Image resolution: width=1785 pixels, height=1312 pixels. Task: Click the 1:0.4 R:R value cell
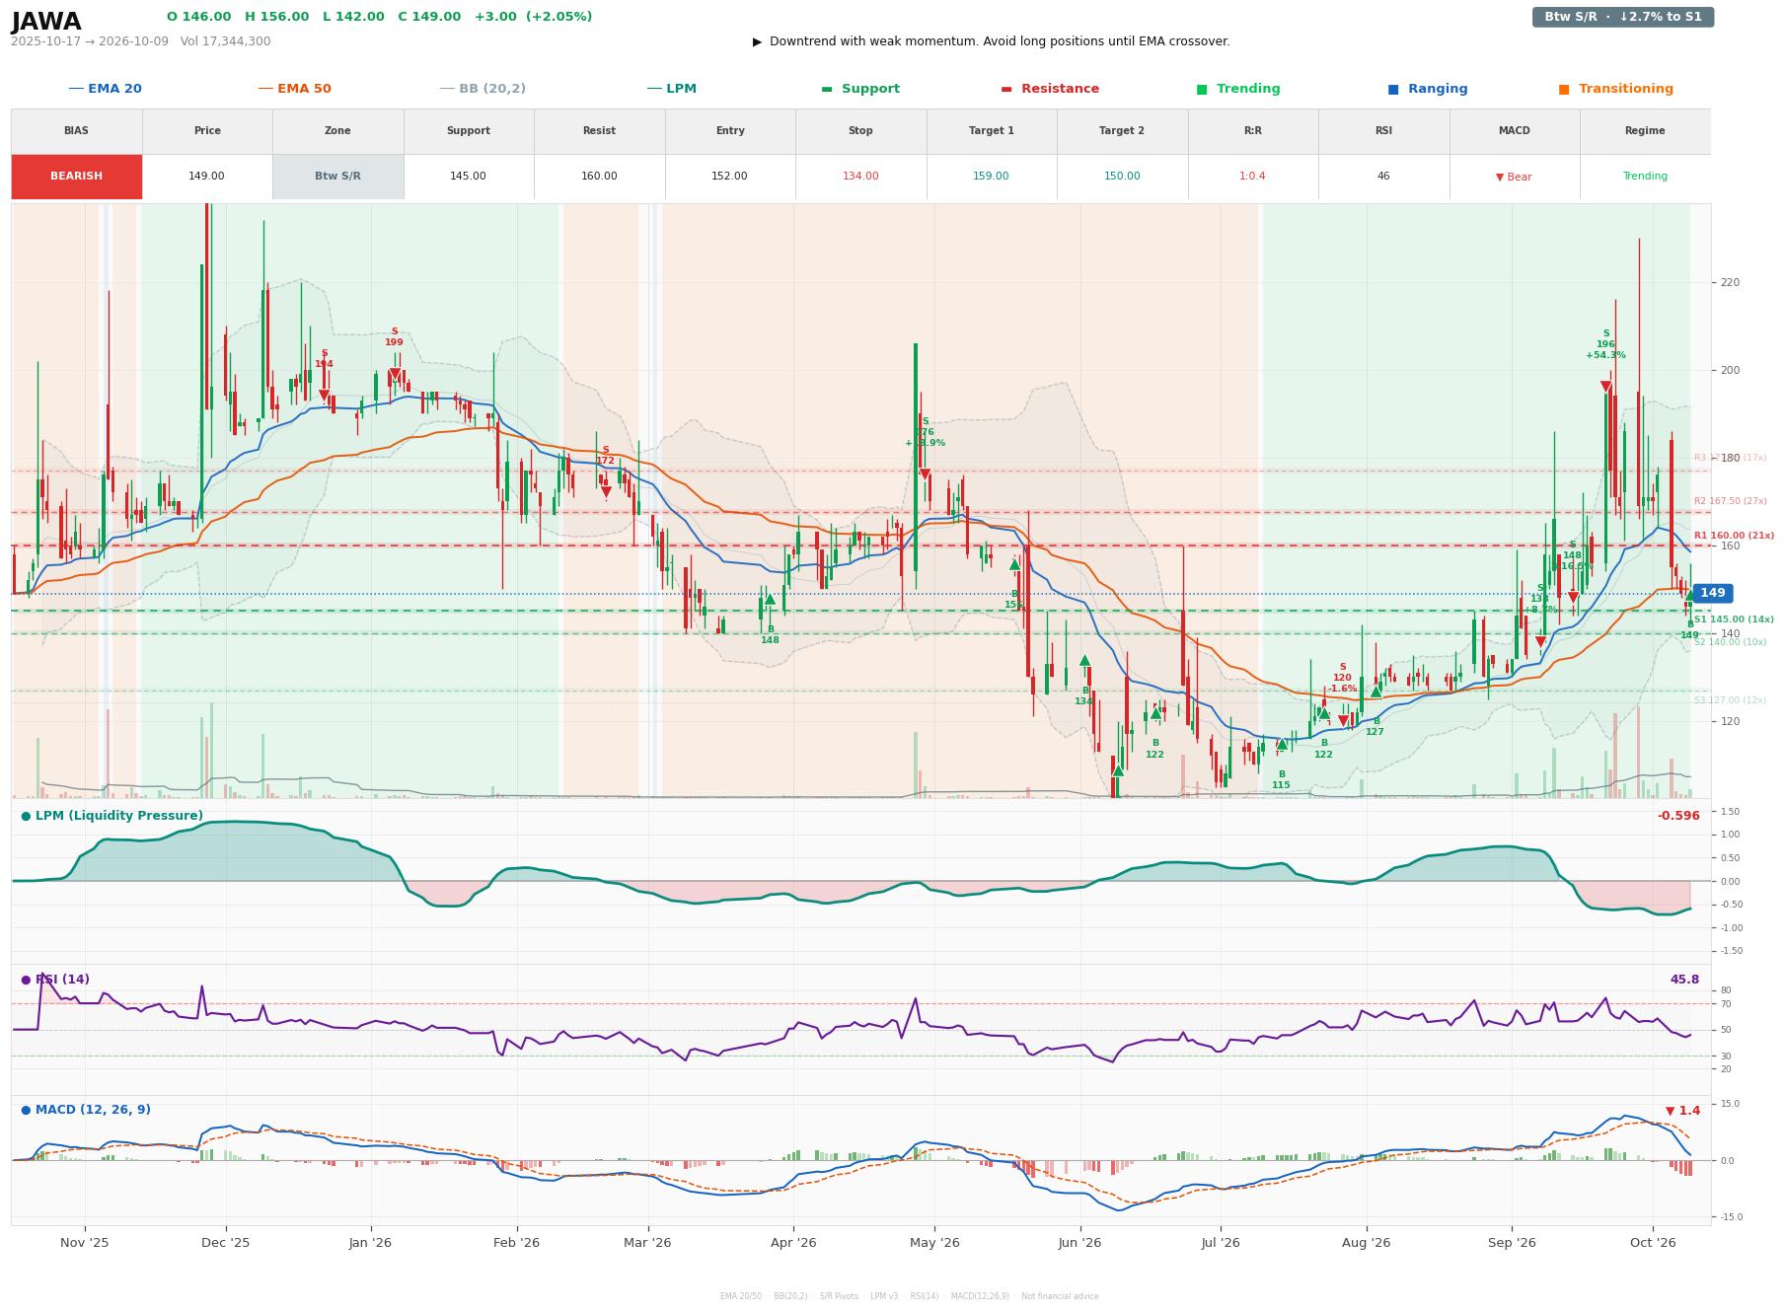click(x=1252, y=177)
